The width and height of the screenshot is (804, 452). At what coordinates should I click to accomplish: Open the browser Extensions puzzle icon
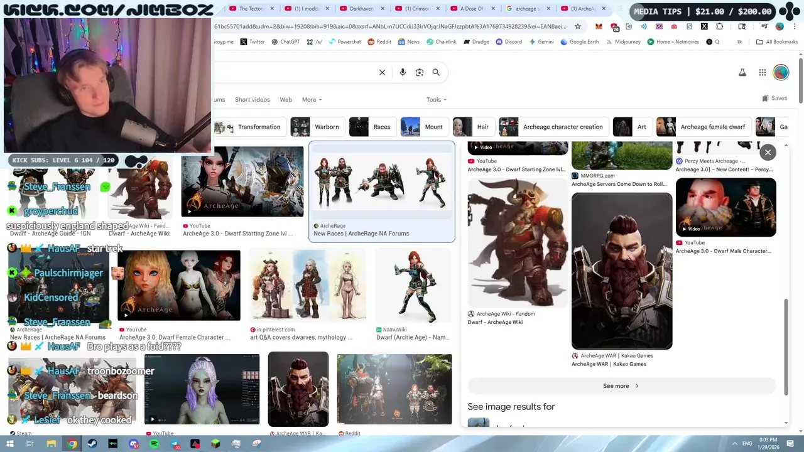point(720,26)
